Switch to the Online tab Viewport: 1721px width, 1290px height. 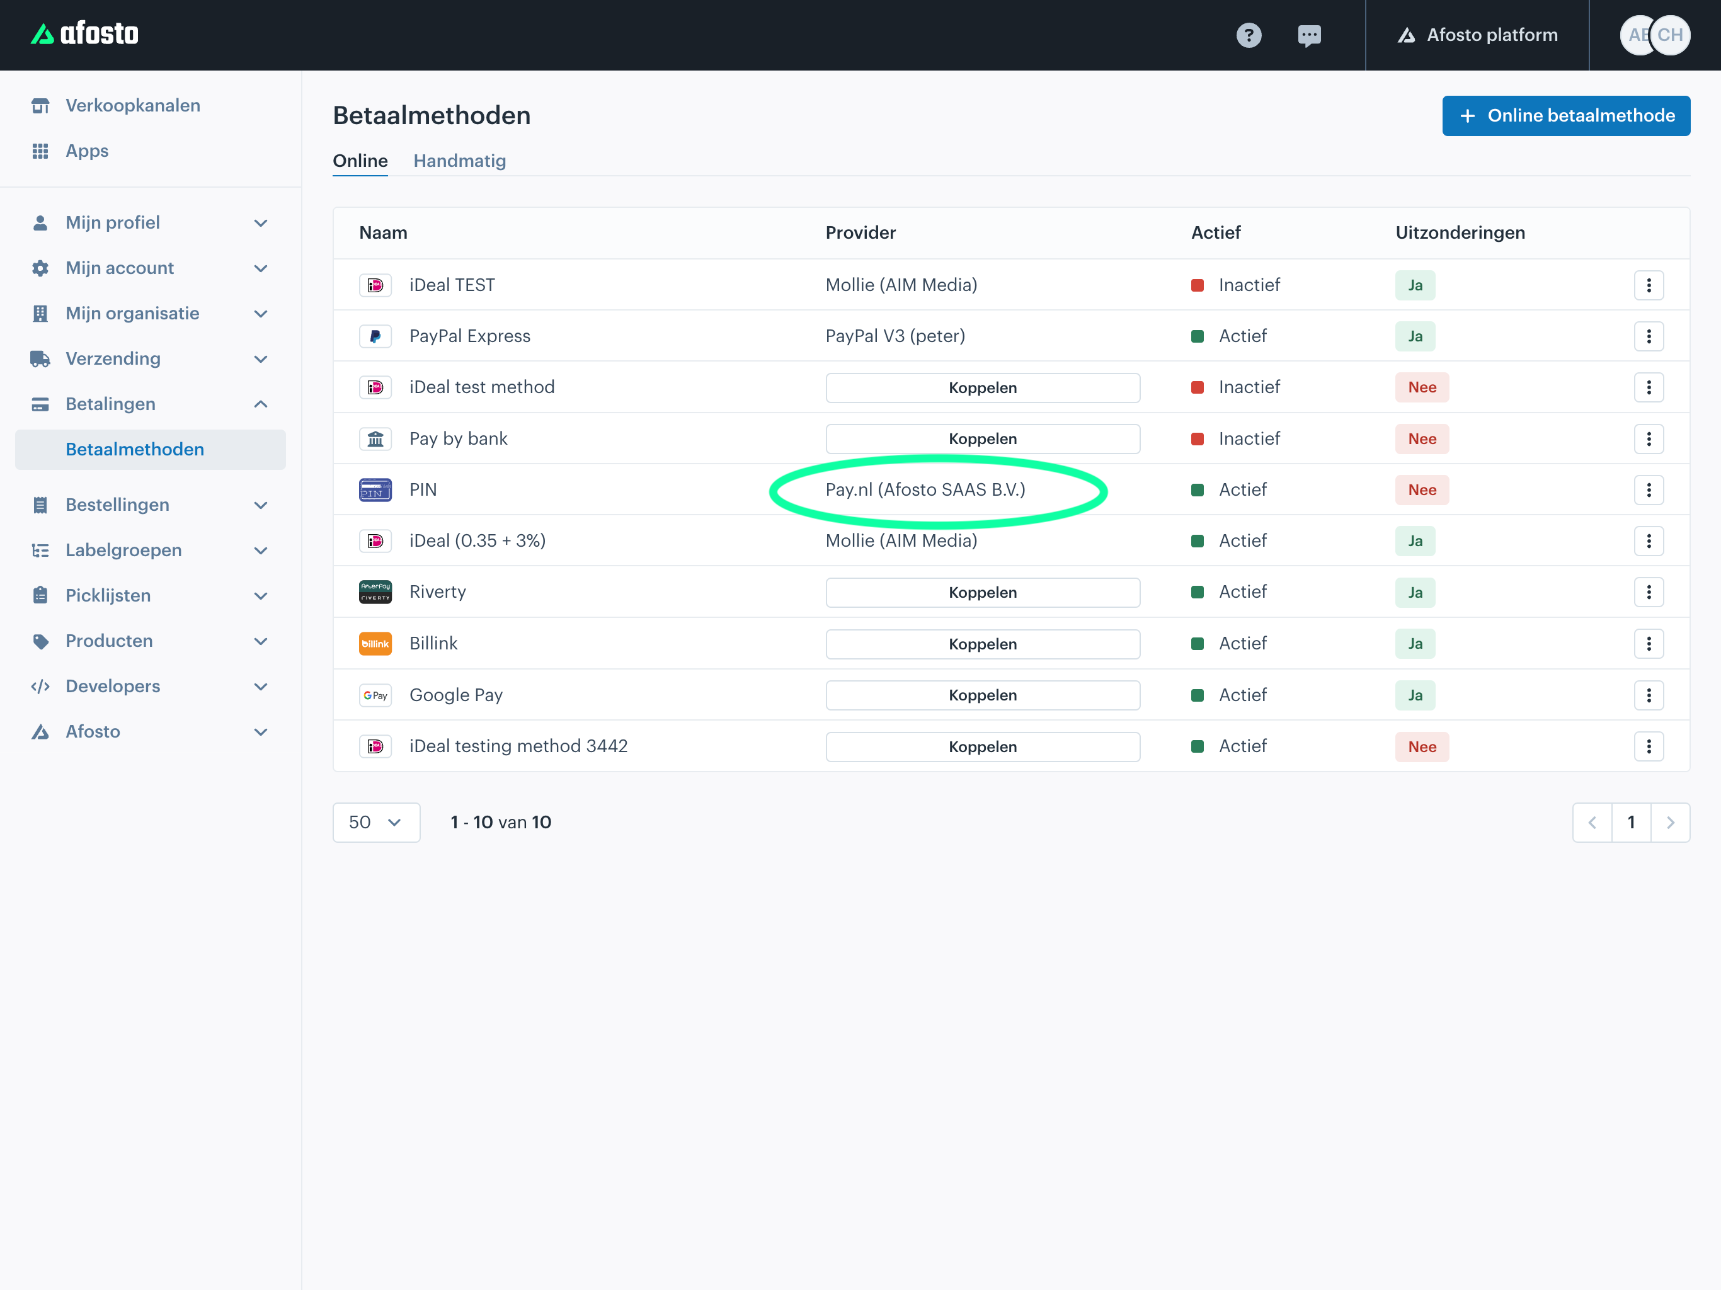click(360, 161)
